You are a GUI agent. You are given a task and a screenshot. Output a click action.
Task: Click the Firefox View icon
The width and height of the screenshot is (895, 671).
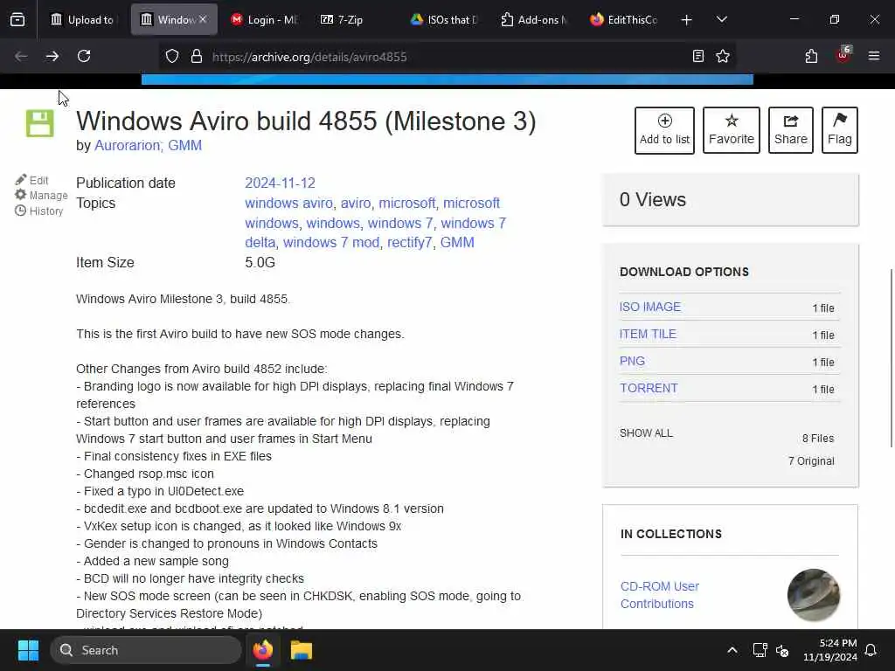tap(17, 19)
